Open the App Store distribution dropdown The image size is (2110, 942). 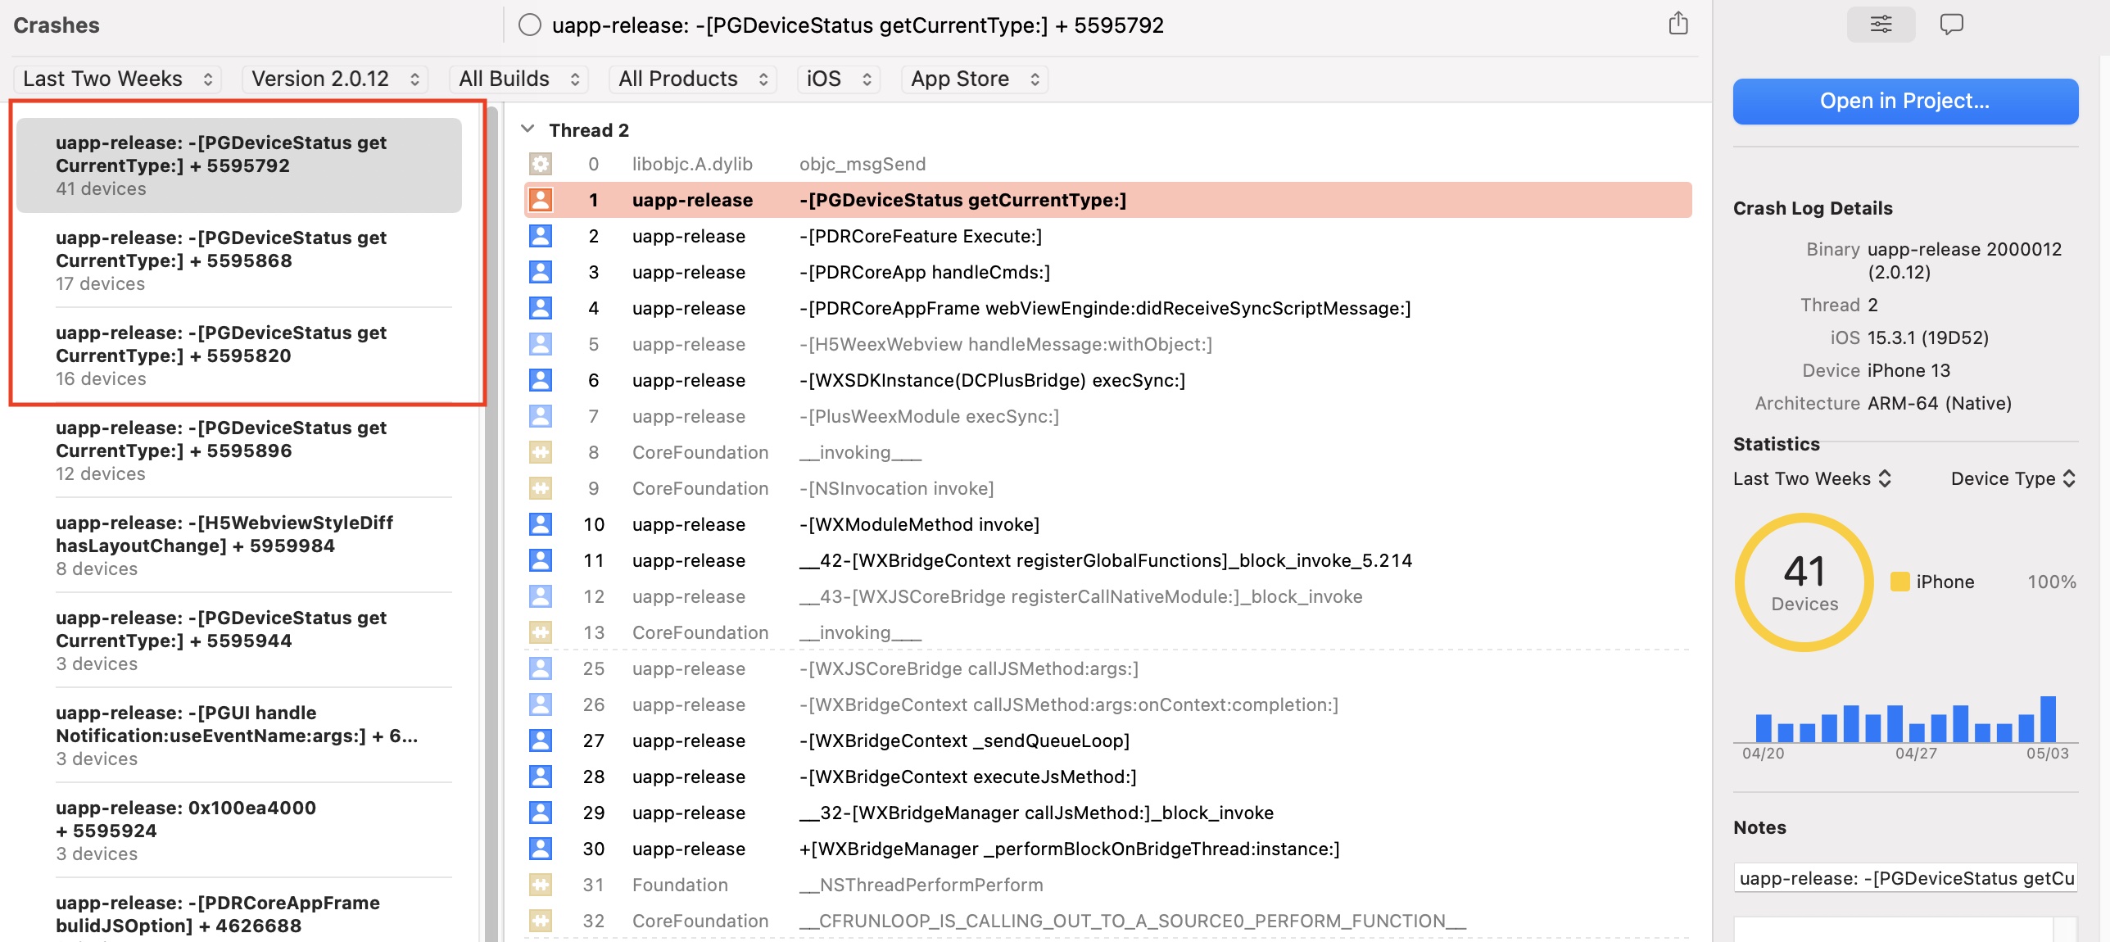coord(974,79)
